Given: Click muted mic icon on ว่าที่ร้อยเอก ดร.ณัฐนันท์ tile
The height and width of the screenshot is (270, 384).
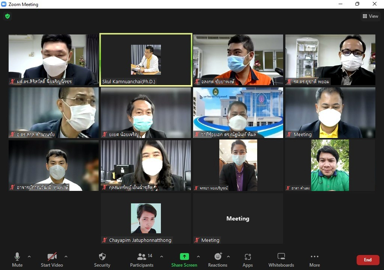Looking at the screenshot, I should click(197, 134).
